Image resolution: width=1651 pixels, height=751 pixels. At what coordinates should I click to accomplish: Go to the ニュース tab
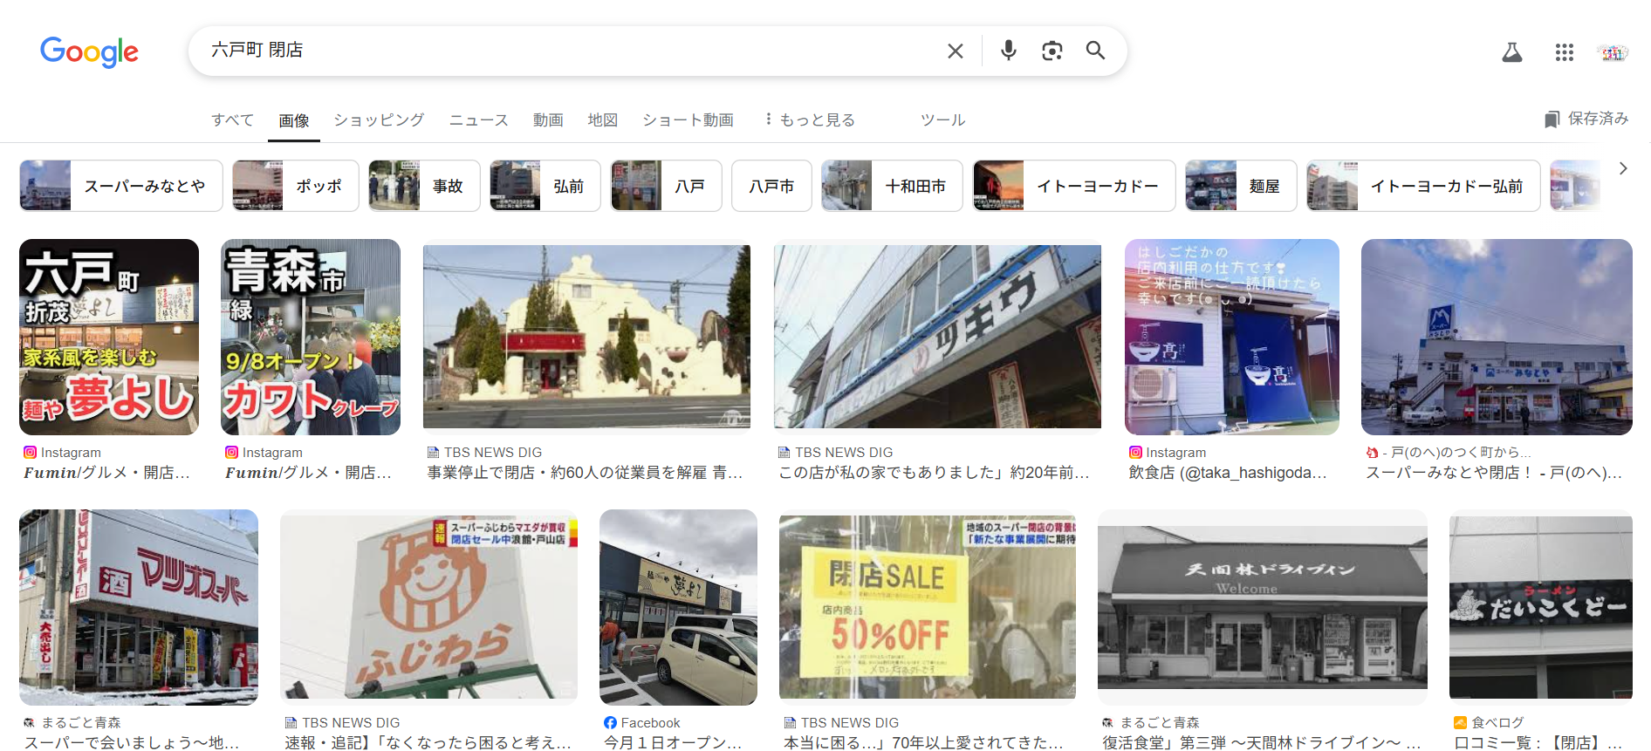(479, 120)
